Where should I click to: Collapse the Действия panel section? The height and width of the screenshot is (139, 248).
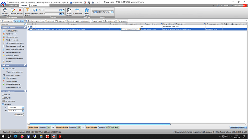coord(25,65)
